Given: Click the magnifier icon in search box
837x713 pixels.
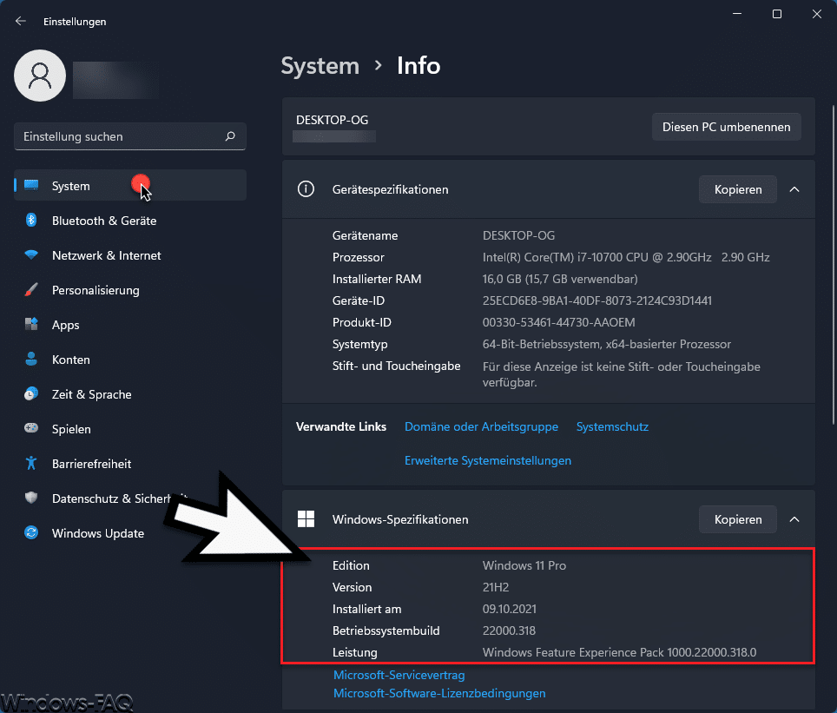Looking at the screenshot, I should [230, 136].
